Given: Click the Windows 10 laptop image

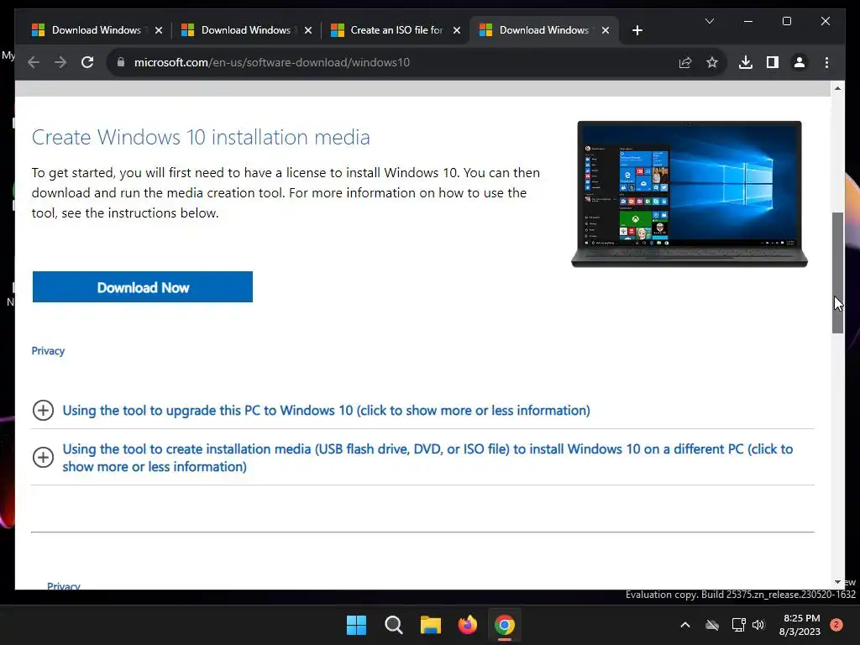Looking at the screenshot, I should coord(690,194).
